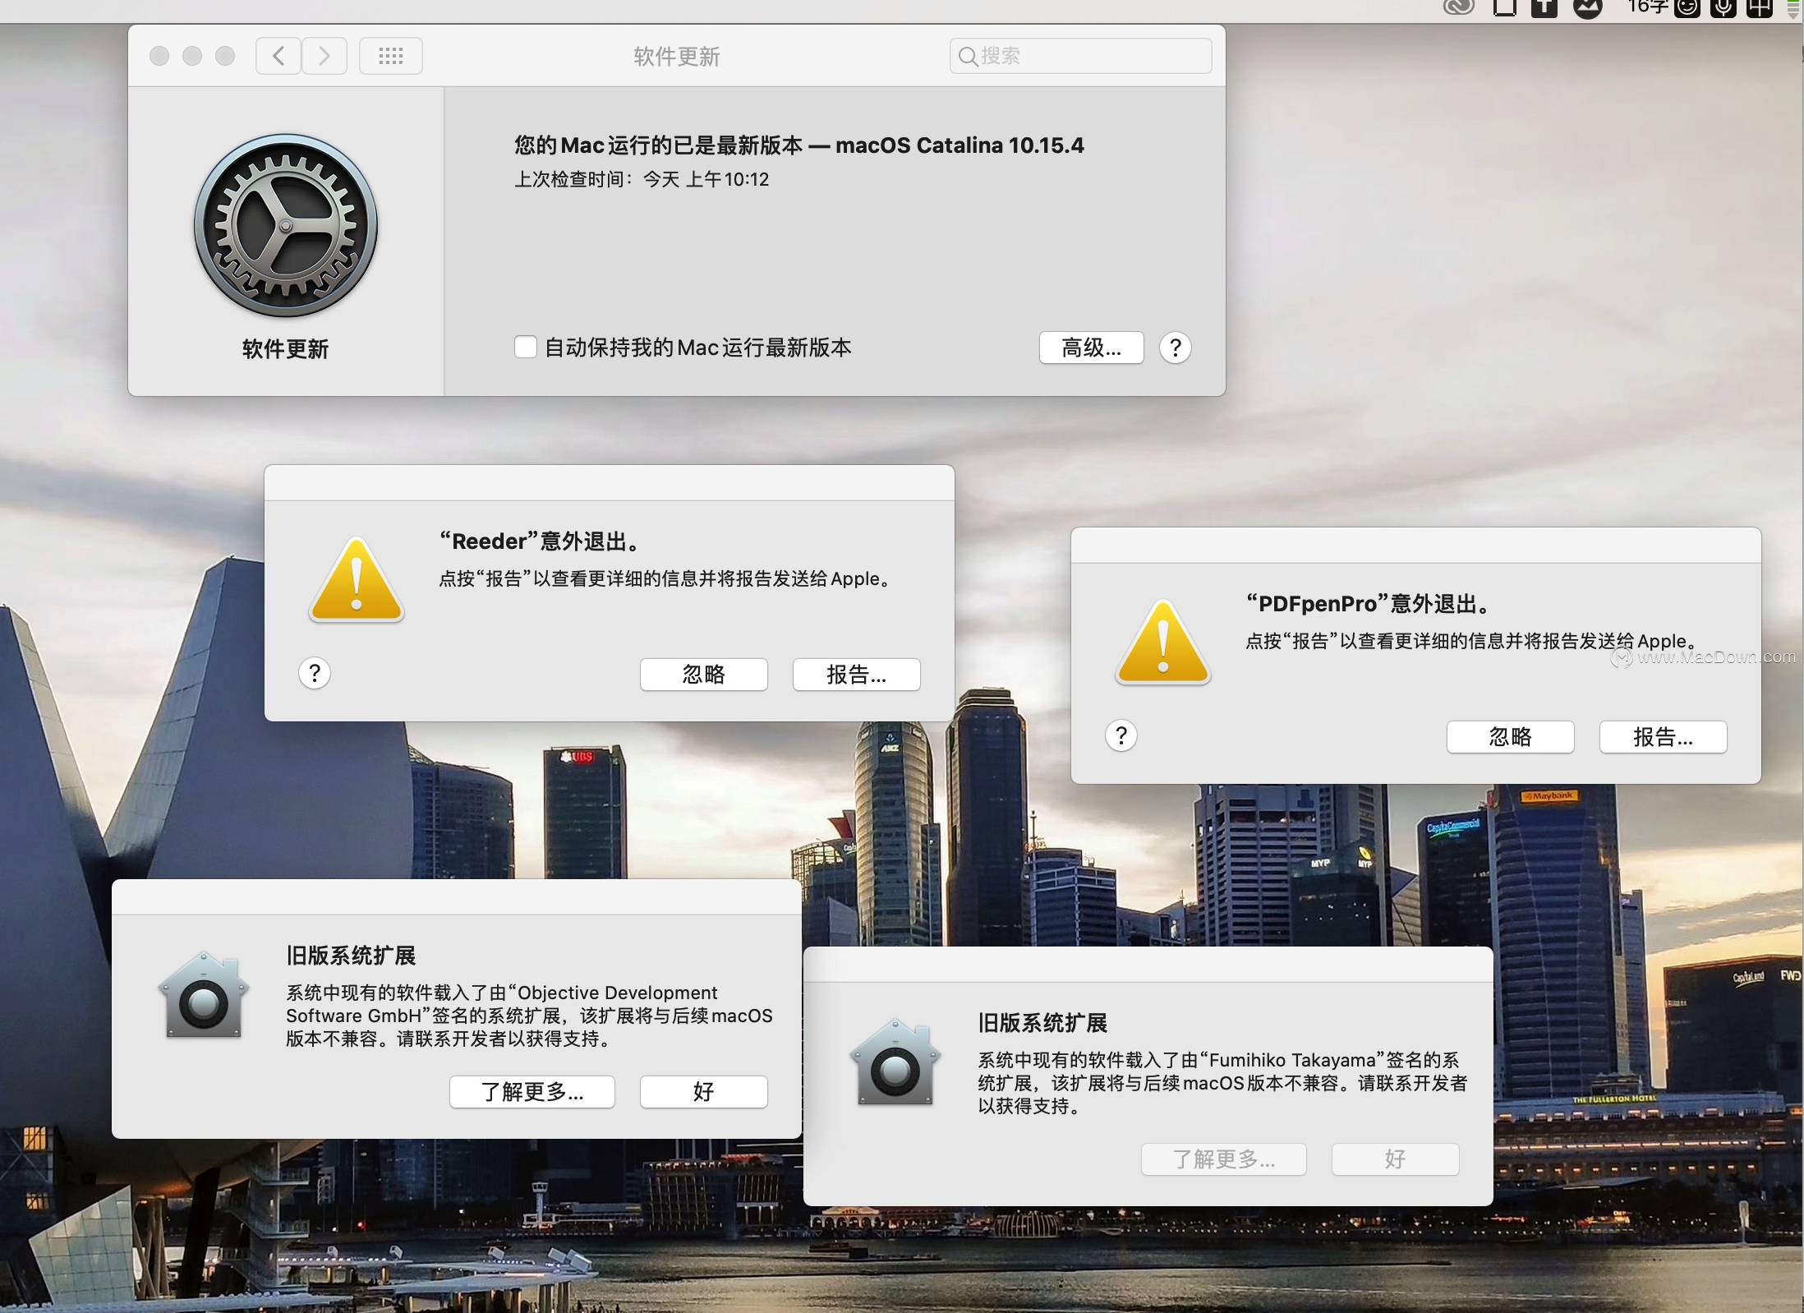Viewport: 1804px width, 1313px height.
Task: Click the 上次检查时间 今天 上午10:12 text
Action: click(x=642, y=179)
